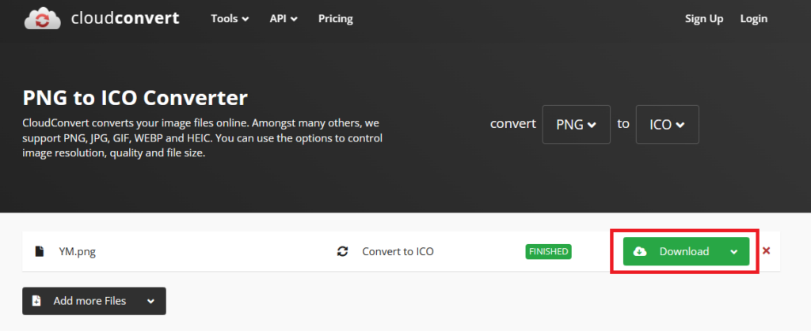Viewport: 811px width, 331px height.
Task: Expand the Download options arrow
Action: (734, 252)
